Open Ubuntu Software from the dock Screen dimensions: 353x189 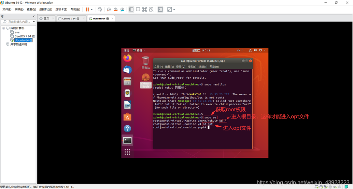[127, 117]
